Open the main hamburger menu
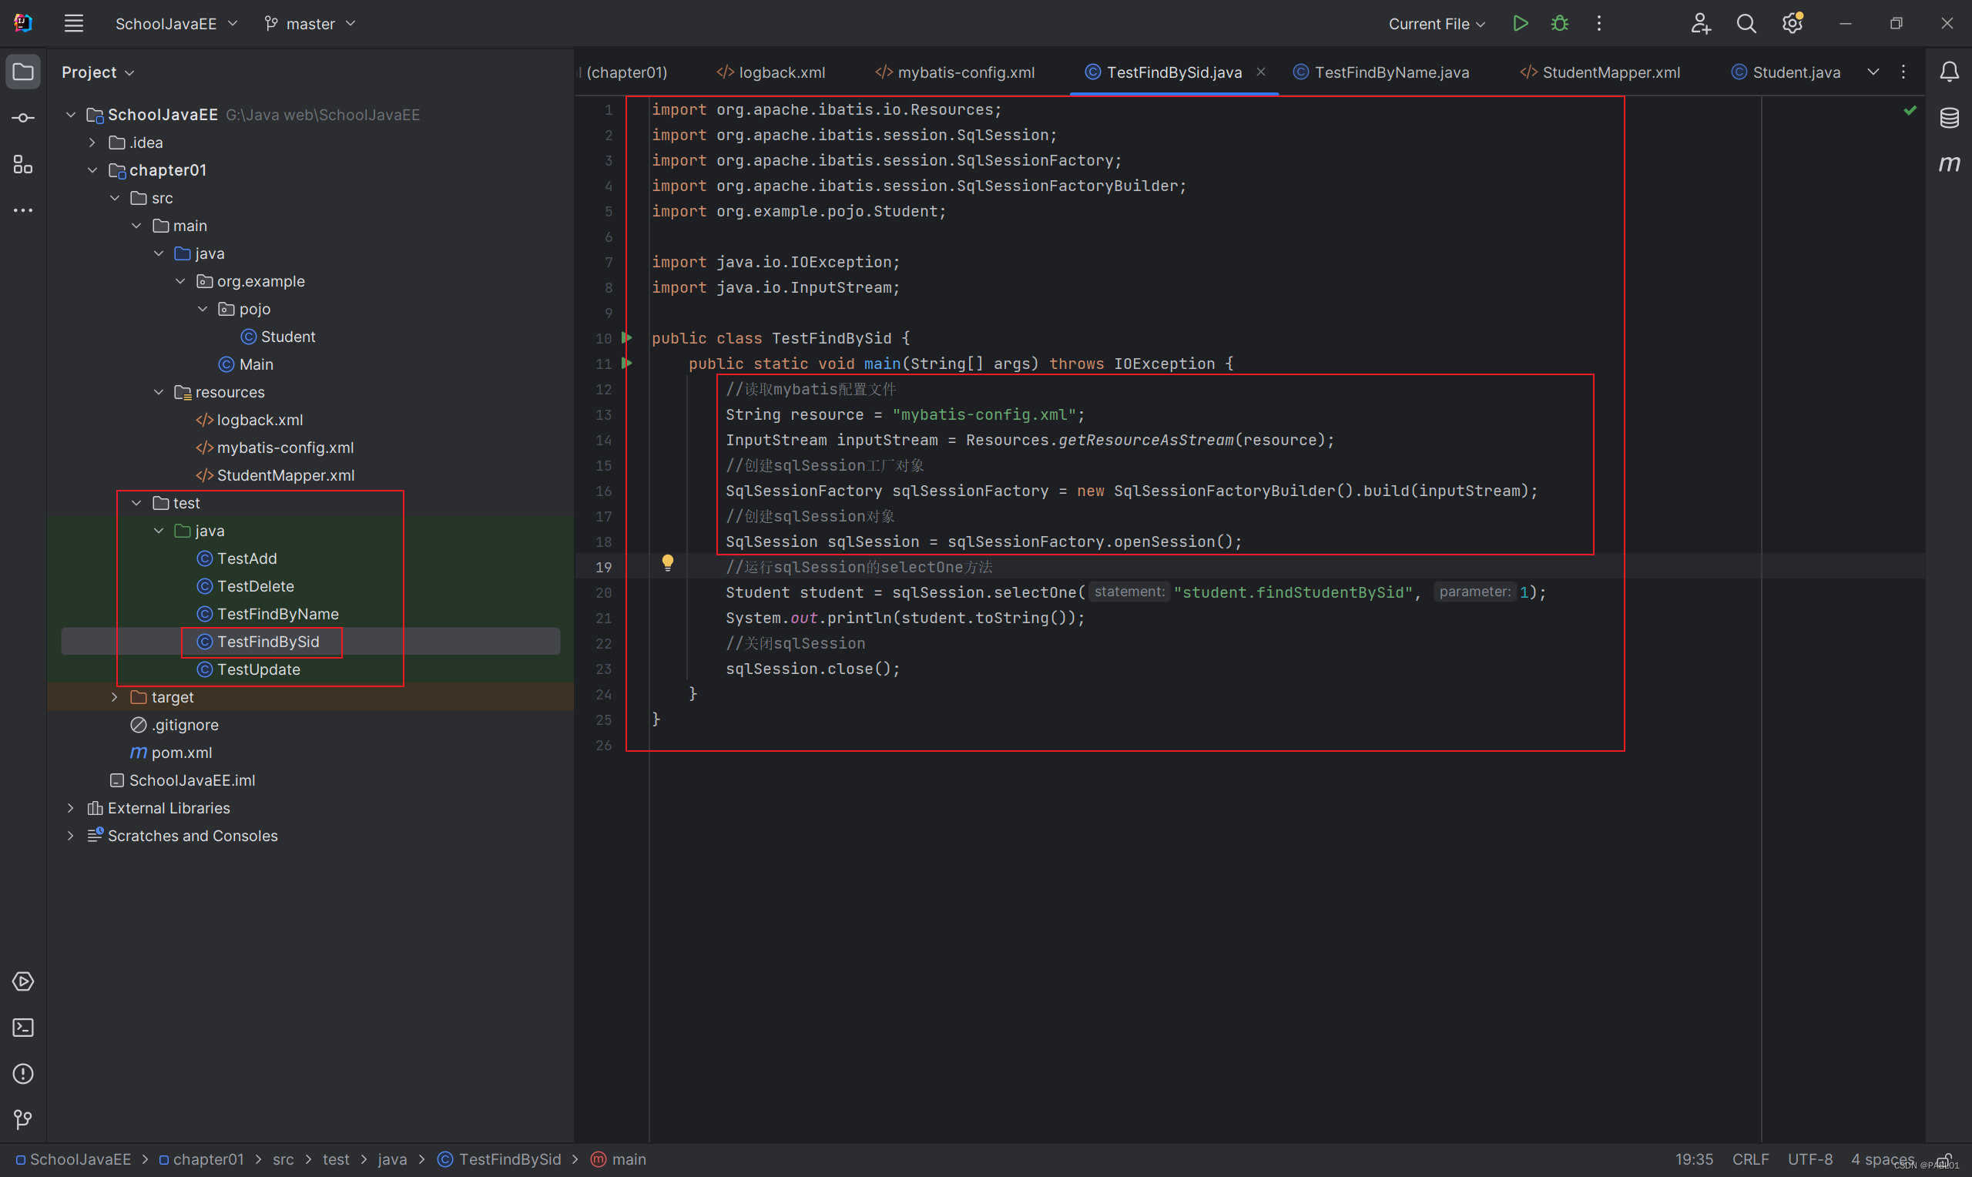 74,24
